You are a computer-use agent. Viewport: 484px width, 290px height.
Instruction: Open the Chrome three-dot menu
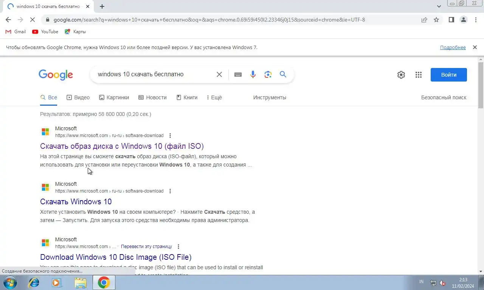476,20
